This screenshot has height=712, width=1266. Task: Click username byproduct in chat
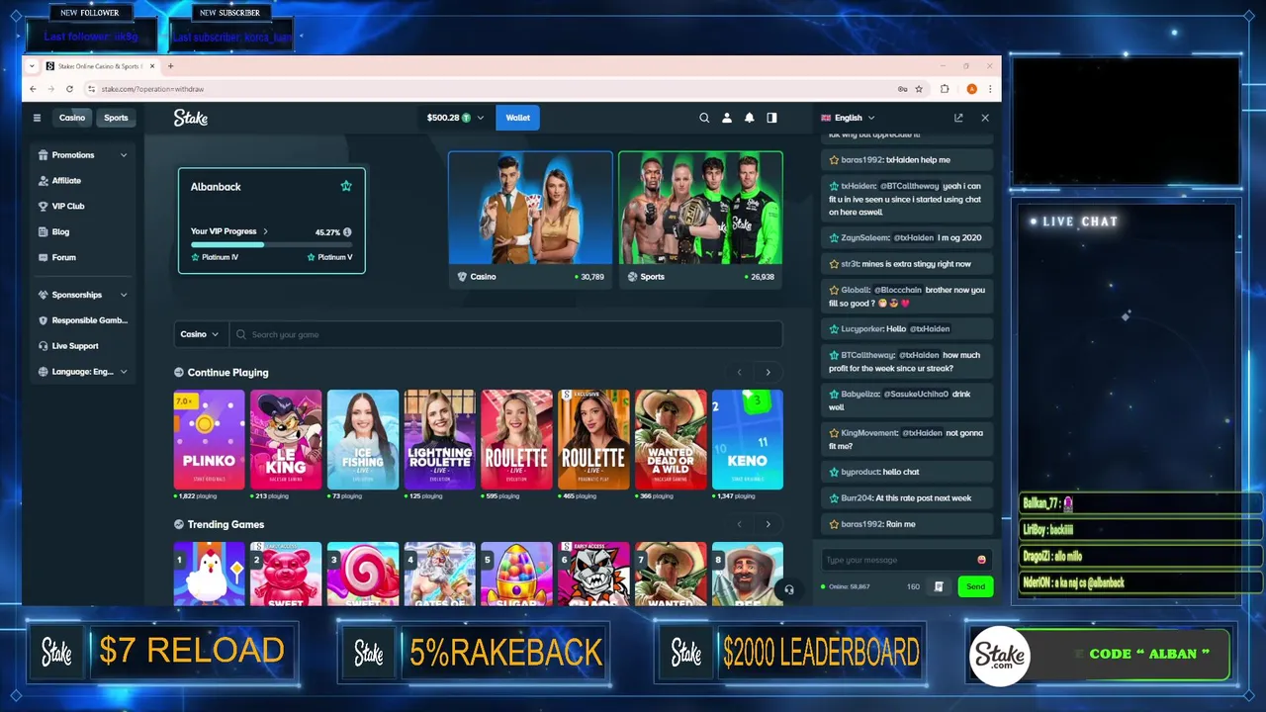pos(859,472)
